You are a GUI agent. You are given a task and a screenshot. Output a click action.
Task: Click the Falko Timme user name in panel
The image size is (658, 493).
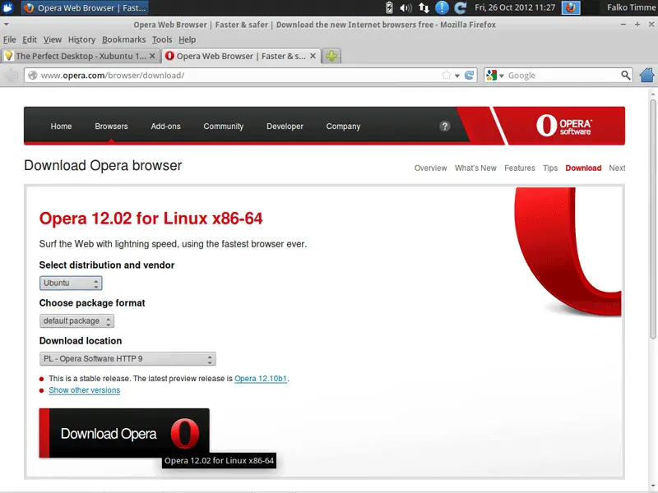631,7
